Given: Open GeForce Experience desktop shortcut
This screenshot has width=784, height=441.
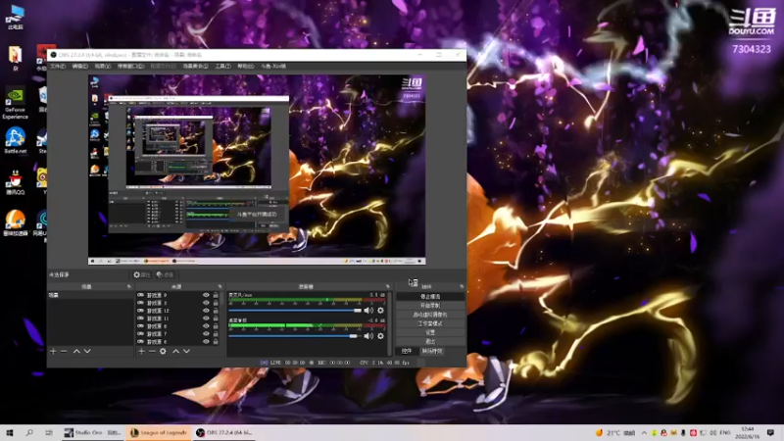Looking at the screenshot, I should pos(15,104).
